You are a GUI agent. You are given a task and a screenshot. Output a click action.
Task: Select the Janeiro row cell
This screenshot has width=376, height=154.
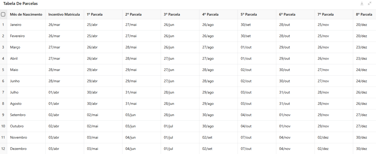(26, 25)
